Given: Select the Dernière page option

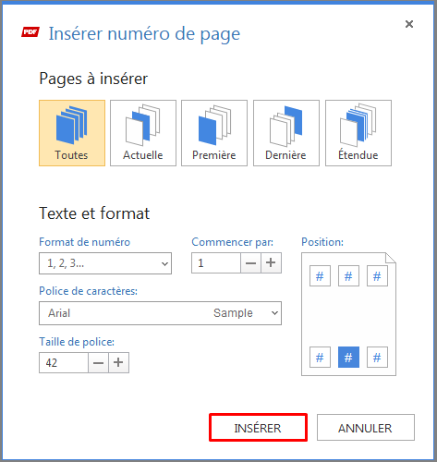Looking at the screenshot, I should tap(286, 133).
